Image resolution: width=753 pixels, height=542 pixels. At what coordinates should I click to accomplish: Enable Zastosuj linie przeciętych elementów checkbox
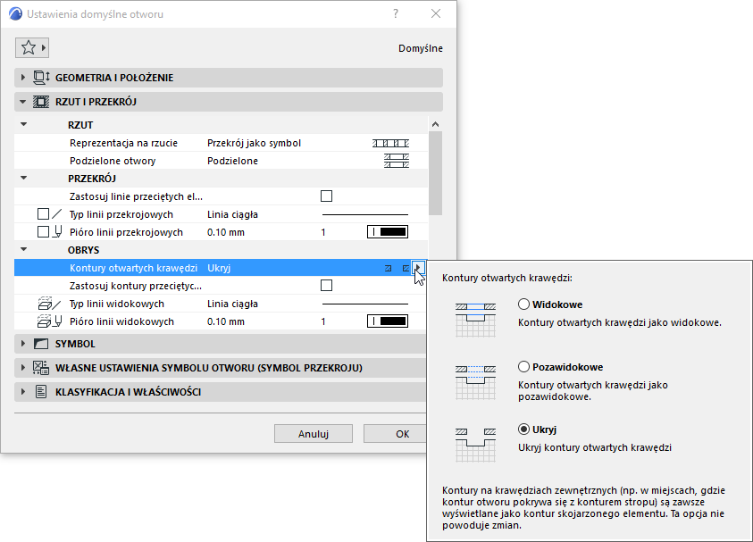click(x=327, y=196)
